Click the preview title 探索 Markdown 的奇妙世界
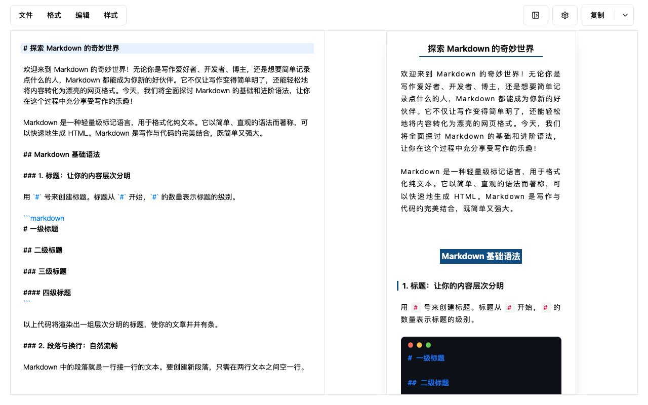This screenshot has width=648, height=405. 481,49
